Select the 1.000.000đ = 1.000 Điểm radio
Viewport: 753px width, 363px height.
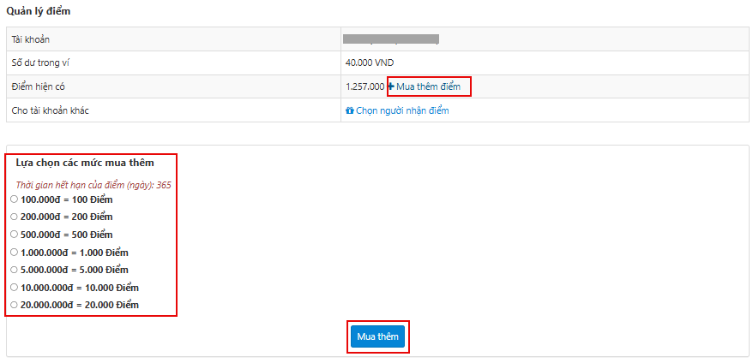pos(14,252)
